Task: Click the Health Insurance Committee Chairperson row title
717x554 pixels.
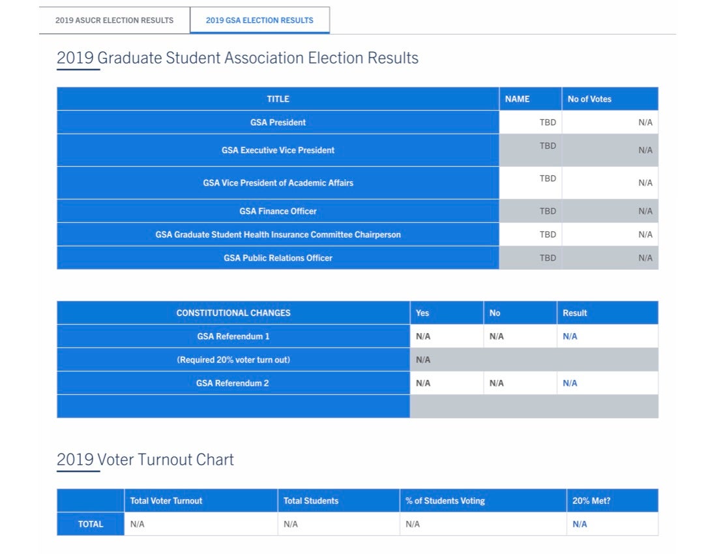Action: pos(278,235)
